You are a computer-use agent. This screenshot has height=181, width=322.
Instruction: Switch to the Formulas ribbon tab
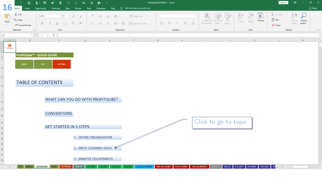click(x=56, y=8)
